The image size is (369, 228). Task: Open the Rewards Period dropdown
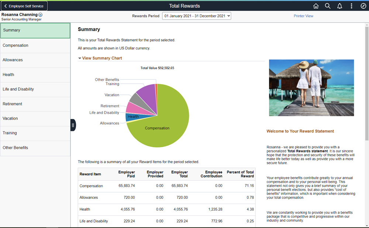pyautogui.click(x=197, y=16)
